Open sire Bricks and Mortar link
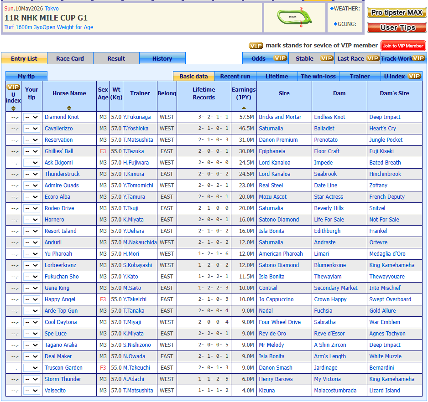 [x=280, y=117]
